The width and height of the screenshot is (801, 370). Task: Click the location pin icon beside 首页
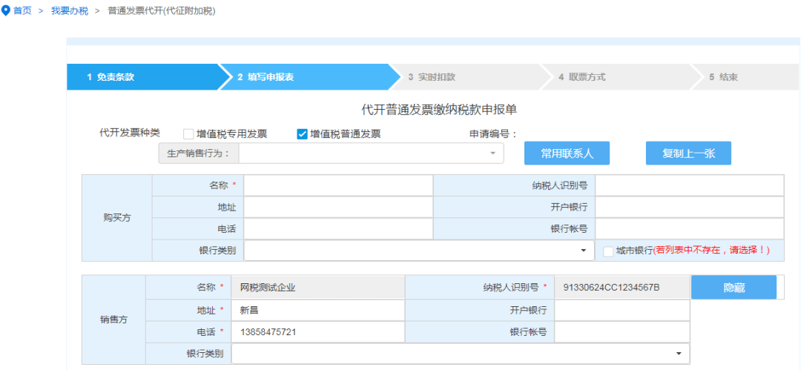[x=6, y=10]
